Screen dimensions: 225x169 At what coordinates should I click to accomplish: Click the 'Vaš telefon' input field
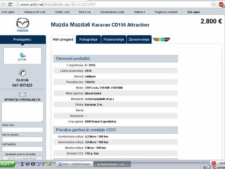point(22,149)
